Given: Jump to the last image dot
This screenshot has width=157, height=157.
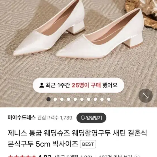Looking at the screenshot, I should coord(109,99).
